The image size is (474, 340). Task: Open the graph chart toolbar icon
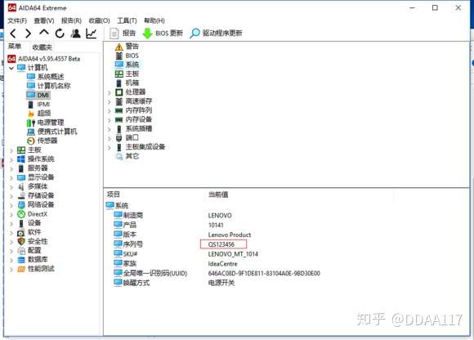tap(92, 34)
